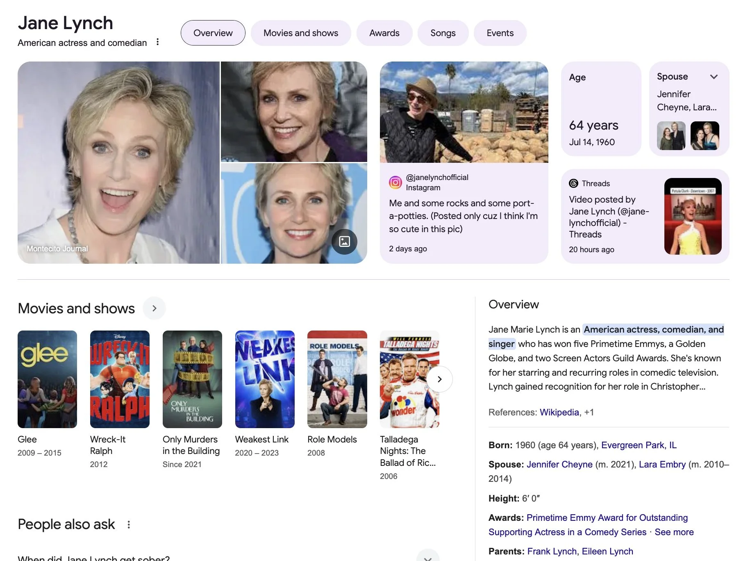Open the top-right close-up photo

tap(294, 112)
